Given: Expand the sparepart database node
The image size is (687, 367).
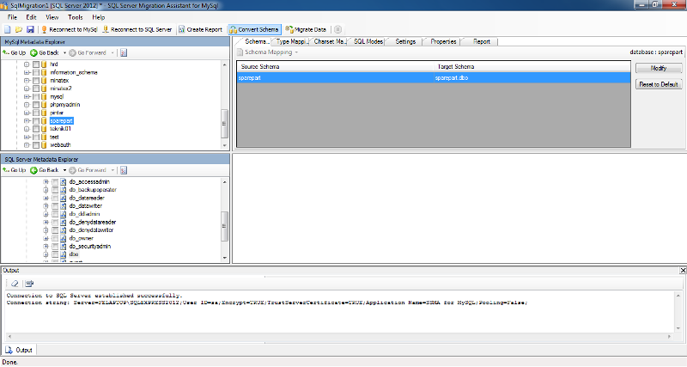Looking at the screenshot, I should click(x=27, y=121).
